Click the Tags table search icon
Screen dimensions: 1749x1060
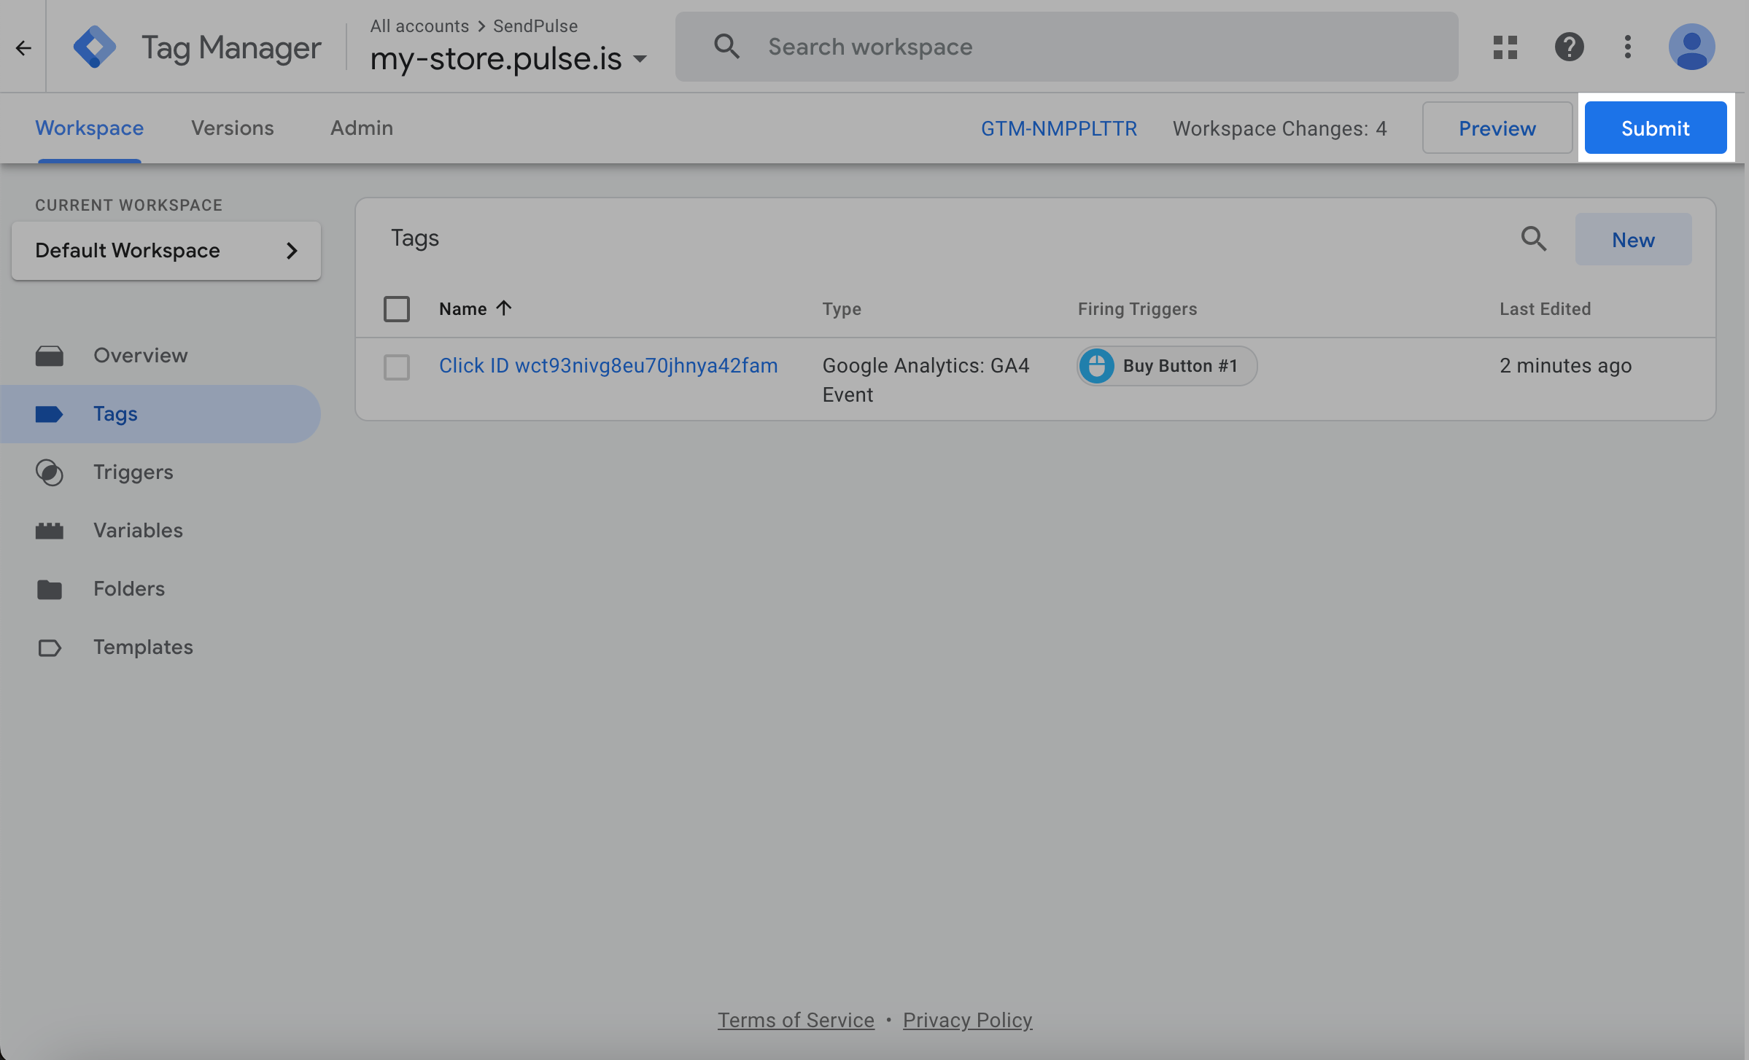(1533, 238)
